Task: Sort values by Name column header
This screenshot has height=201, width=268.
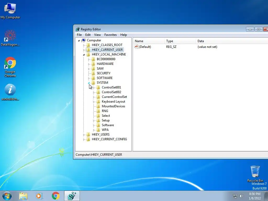Action: click(149, 41)
